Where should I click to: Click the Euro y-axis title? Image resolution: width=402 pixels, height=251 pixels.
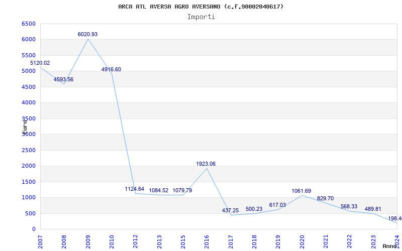pyautogui.click(x=25, y=127)
